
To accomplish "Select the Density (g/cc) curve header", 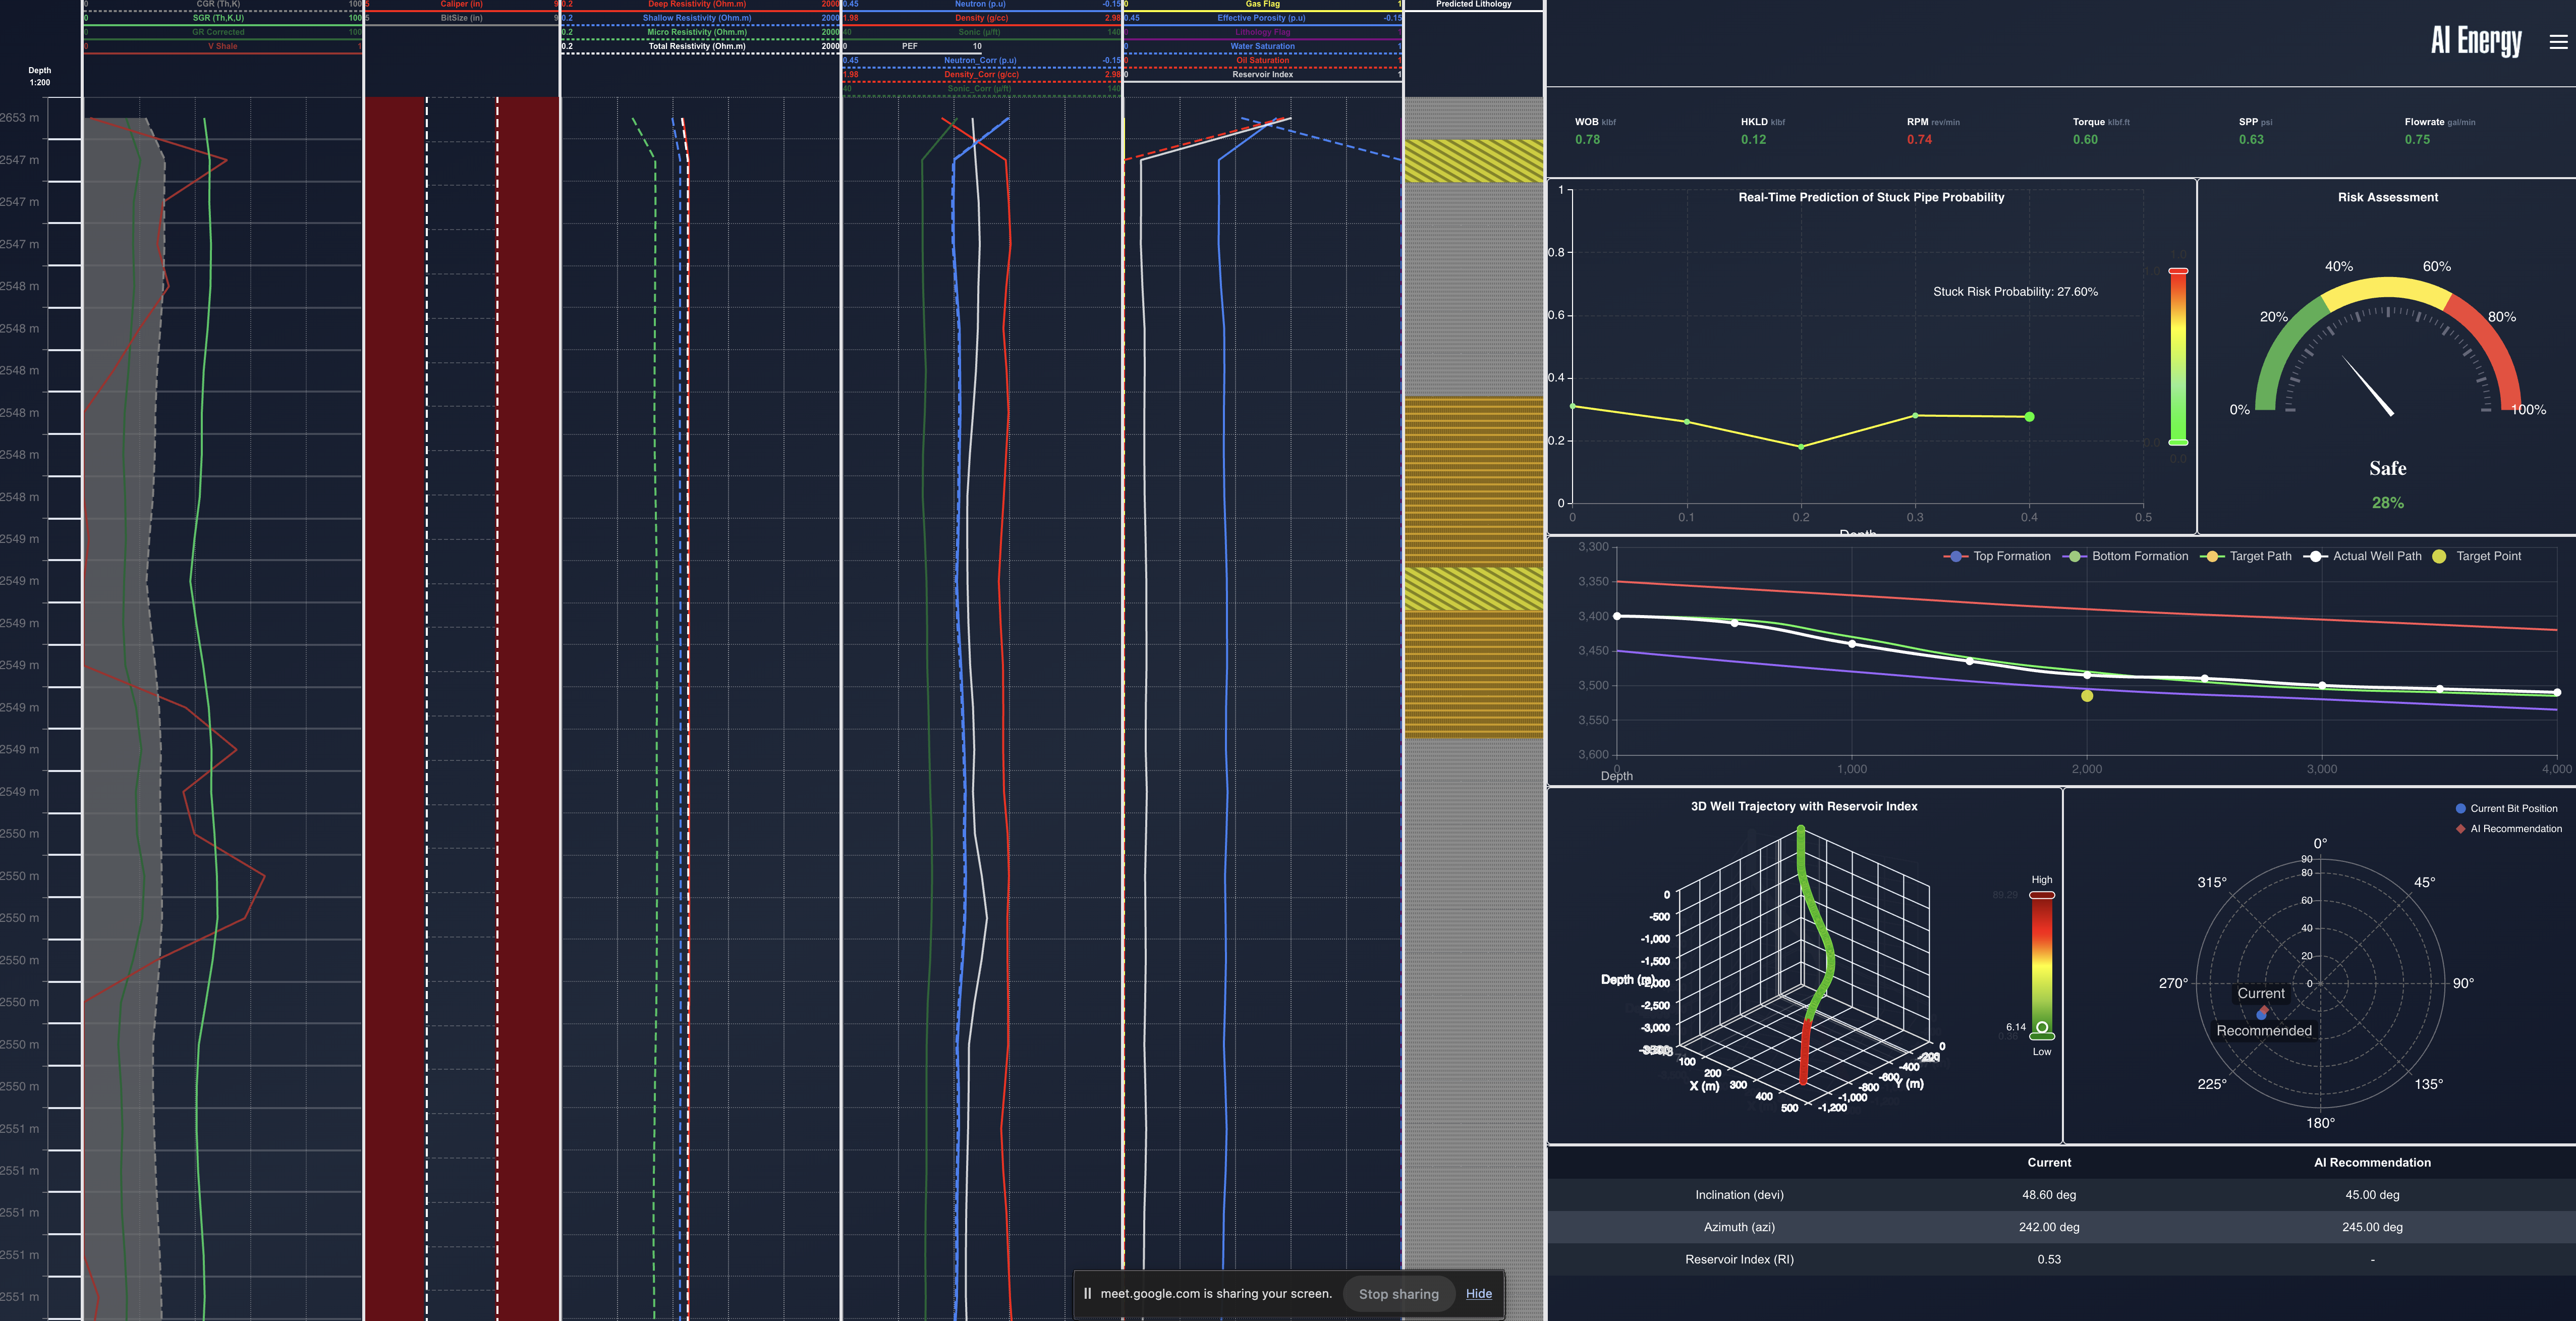I will [x=981, y=18].
